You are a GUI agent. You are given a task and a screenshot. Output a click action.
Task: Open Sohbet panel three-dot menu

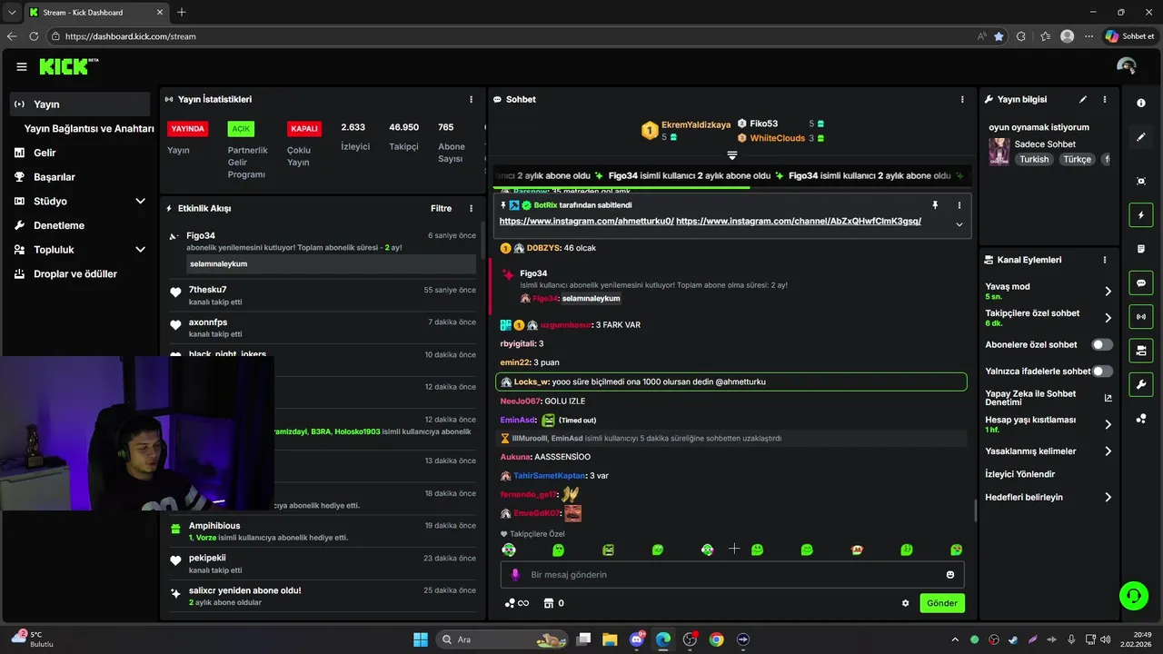[x=962, y=99]
